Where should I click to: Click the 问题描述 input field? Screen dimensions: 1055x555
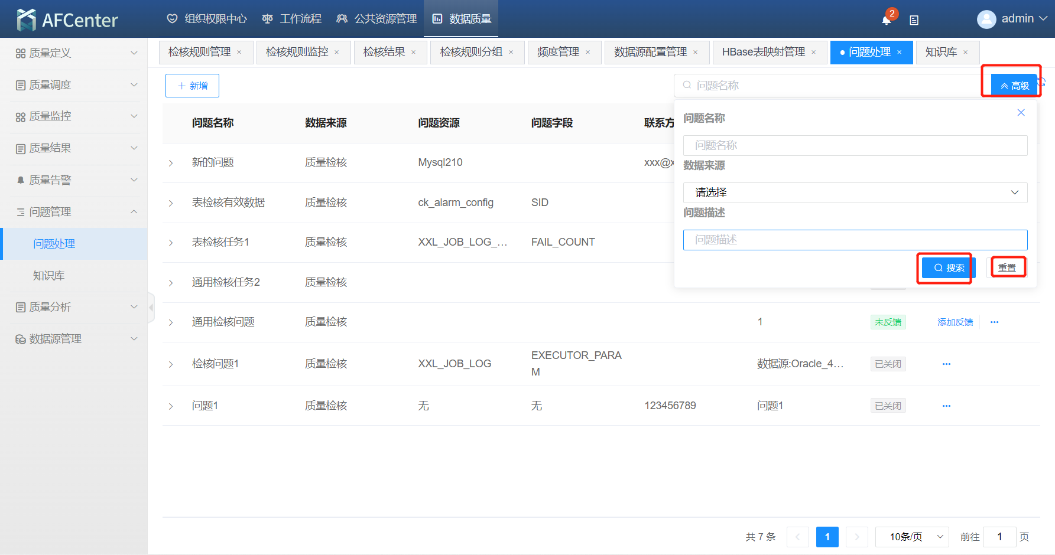click(855, 240)
